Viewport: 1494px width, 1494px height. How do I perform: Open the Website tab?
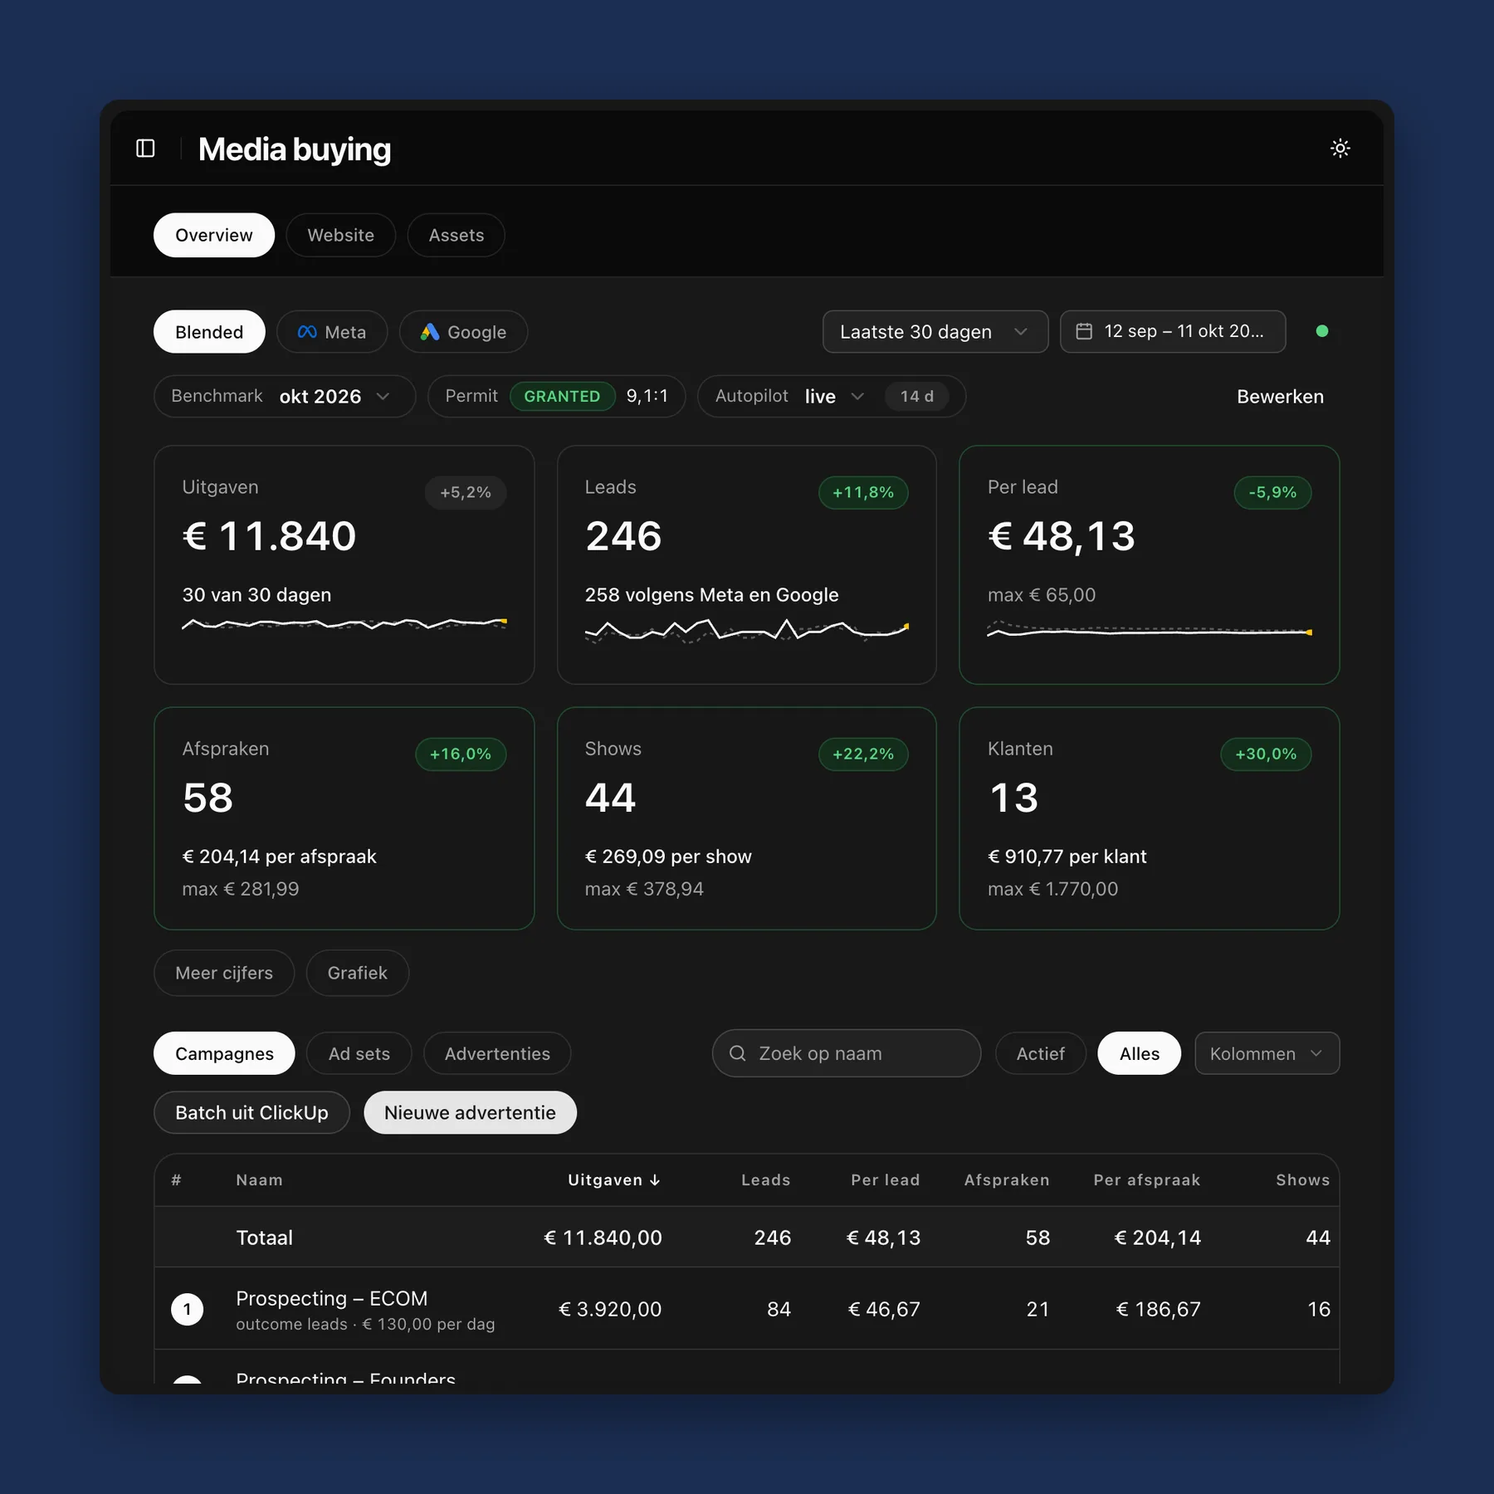[x=341, y=235]
